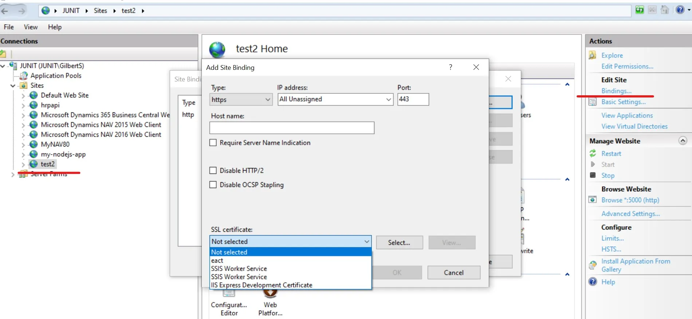Click the Restart green arrows icon
This screenshot has height=319, width=692.
click(x=593, y=153)
